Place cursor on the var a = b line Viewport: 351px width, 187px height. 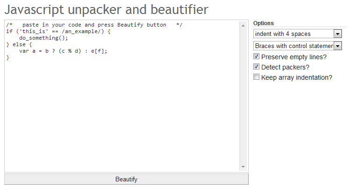[x=63, y=51]
